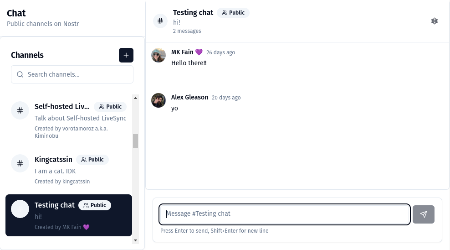Viewport: 450px width, 250px height.
Task: Click the MK Fain author name
Action: tap(182, 52)
